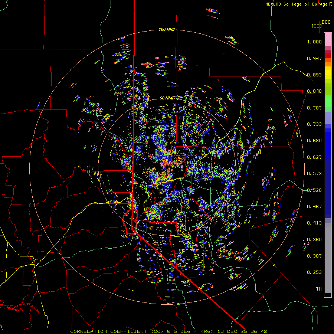This screenshot has width=334, height=334.
Task: Click the 0.733 color scale value
Action: 314,124
